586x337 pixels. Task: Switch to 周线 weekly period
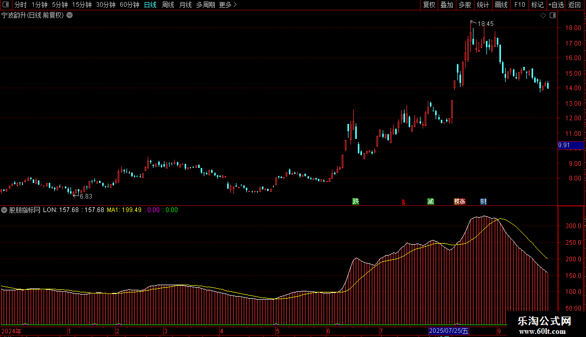click(x=168, y=5)
